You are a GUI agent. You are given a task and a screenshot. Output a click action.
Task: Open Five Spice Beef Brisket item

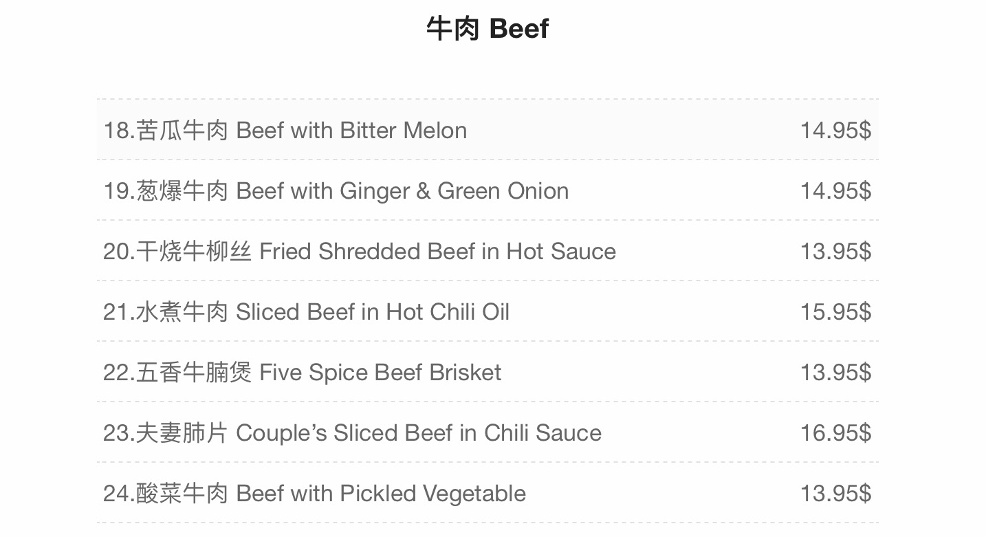[380, 373]
